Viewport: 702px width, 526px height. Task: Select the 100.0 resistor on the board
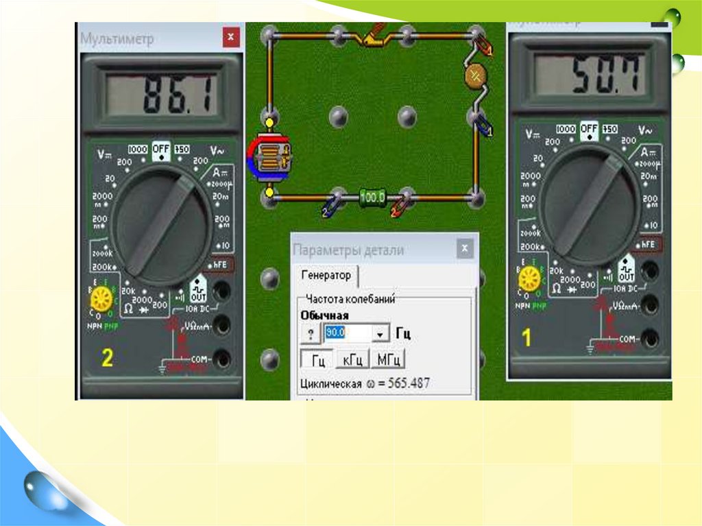pyautogui.click(x=372, y=197)
